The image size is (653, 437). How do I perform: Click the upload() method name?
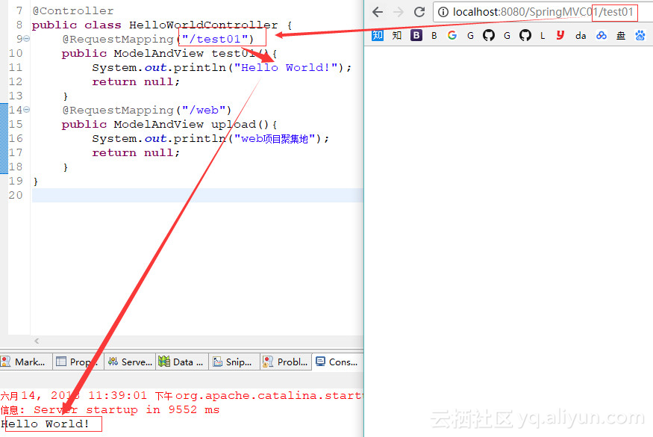pos(240,124)
